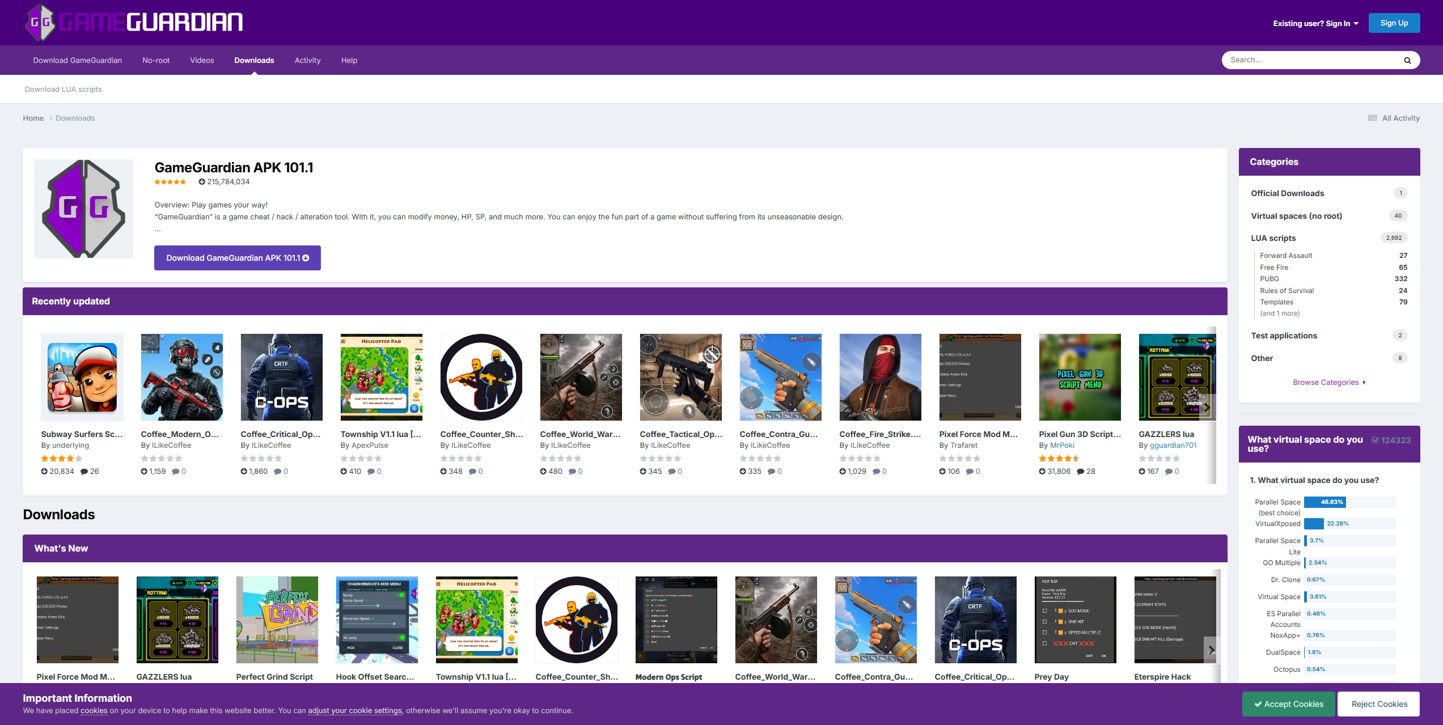Screen dimensions: 1443x725
Task: Go to the Videos menu item
Action: coord(202,60)
